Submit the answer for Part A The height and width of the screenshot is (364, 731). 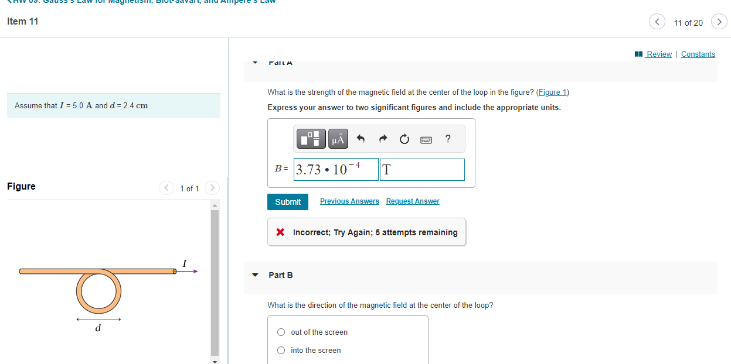pos(287,201)
